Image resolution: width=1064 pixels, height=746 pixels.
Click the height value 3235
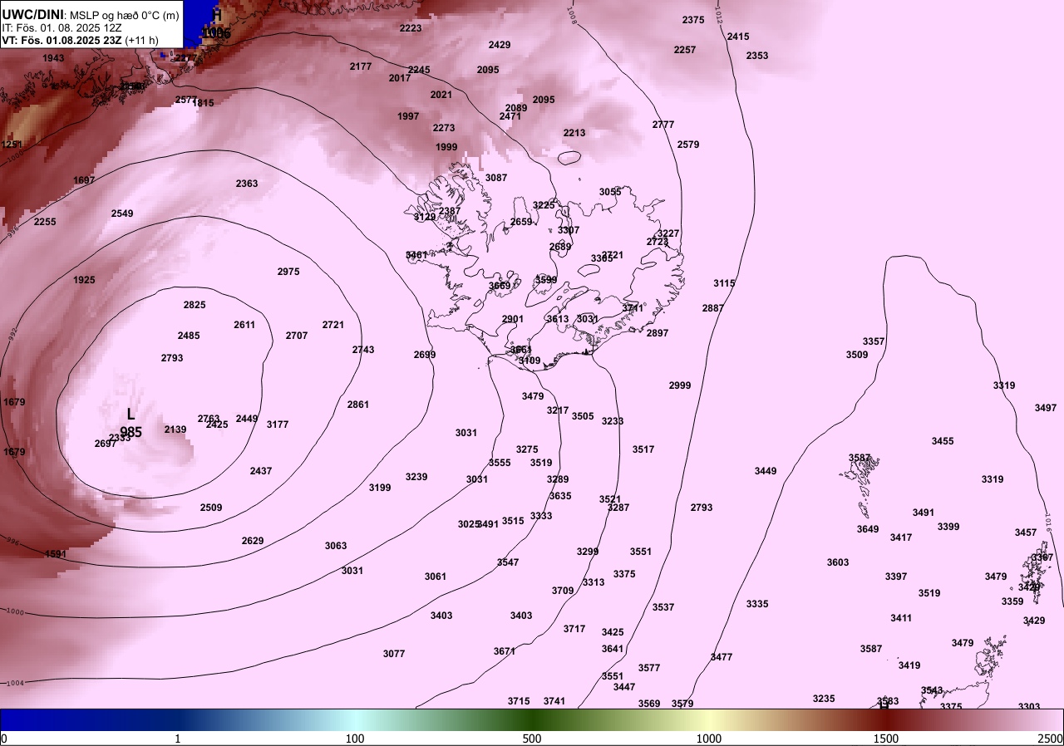824,699
